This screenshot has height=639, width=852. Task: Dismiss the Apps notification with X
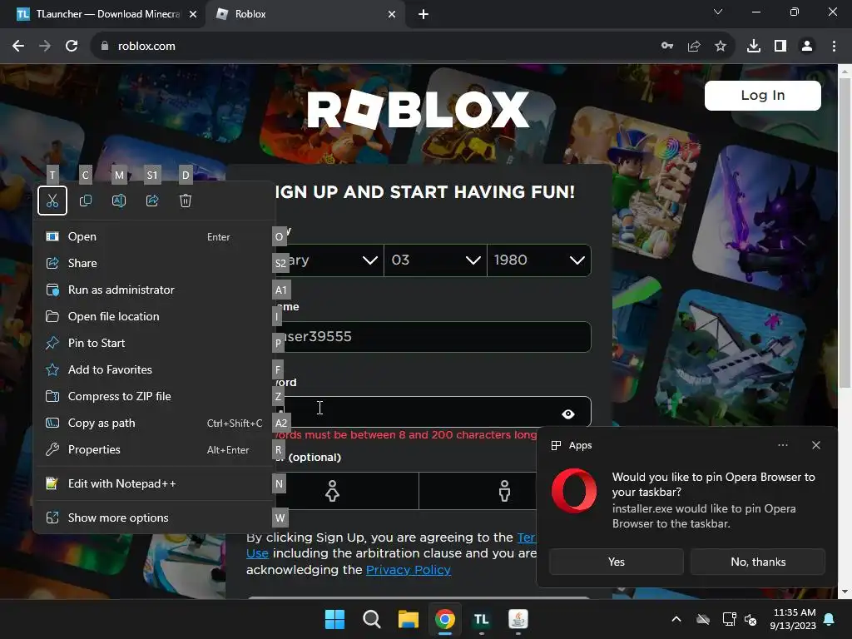815,445
